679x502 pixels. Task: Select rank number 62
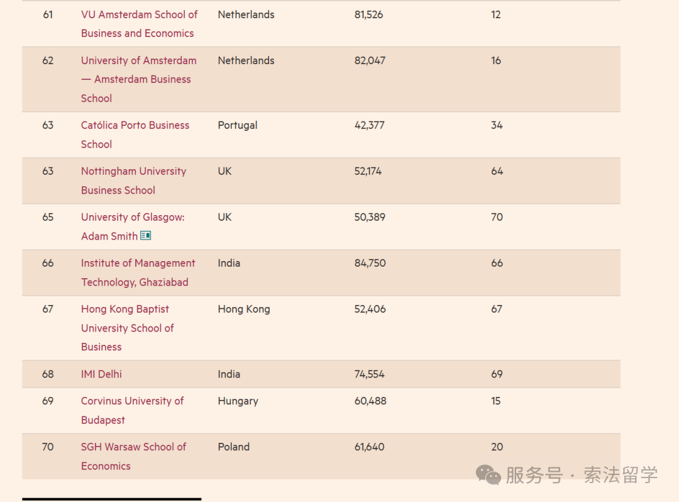pos(48,60)
